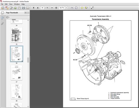The image size is (139, 108).
Task: Open the zoom level dropdown
Action: [x=66, y=8]
